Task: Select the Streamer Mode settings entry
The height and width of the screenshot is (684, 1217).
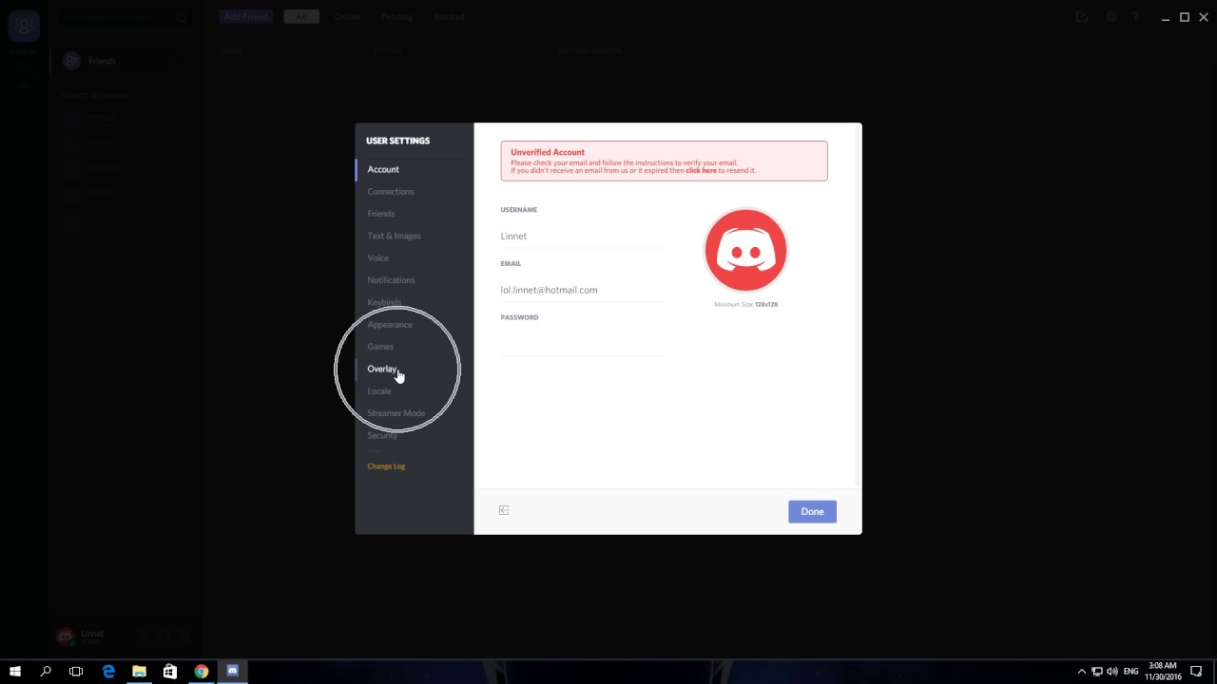Action: click(x=396, y=412)
